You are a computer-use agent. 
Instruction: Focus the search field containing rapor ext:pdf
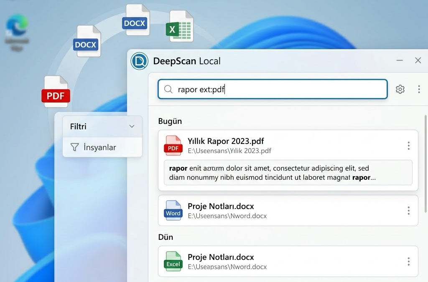click(x=273, y=89)
